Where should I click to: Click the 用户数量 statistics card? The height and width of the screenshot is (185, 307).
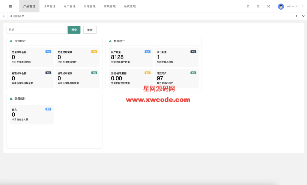pos(131,57)
